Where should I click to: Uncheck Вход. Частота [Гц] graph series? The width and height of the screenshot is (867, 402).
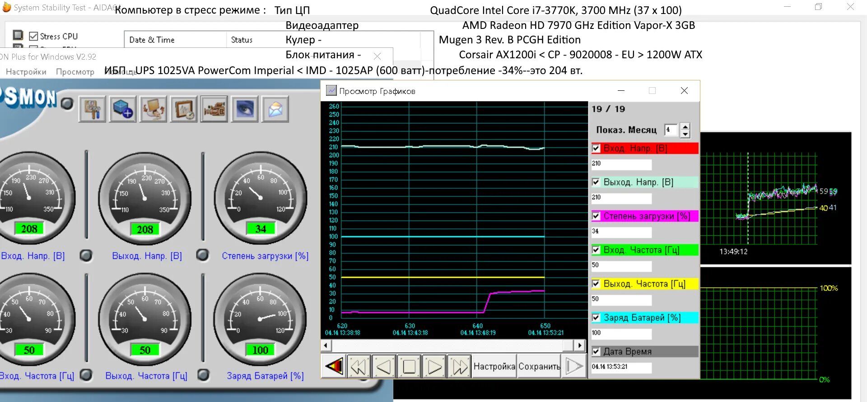[x=596, y=250]
